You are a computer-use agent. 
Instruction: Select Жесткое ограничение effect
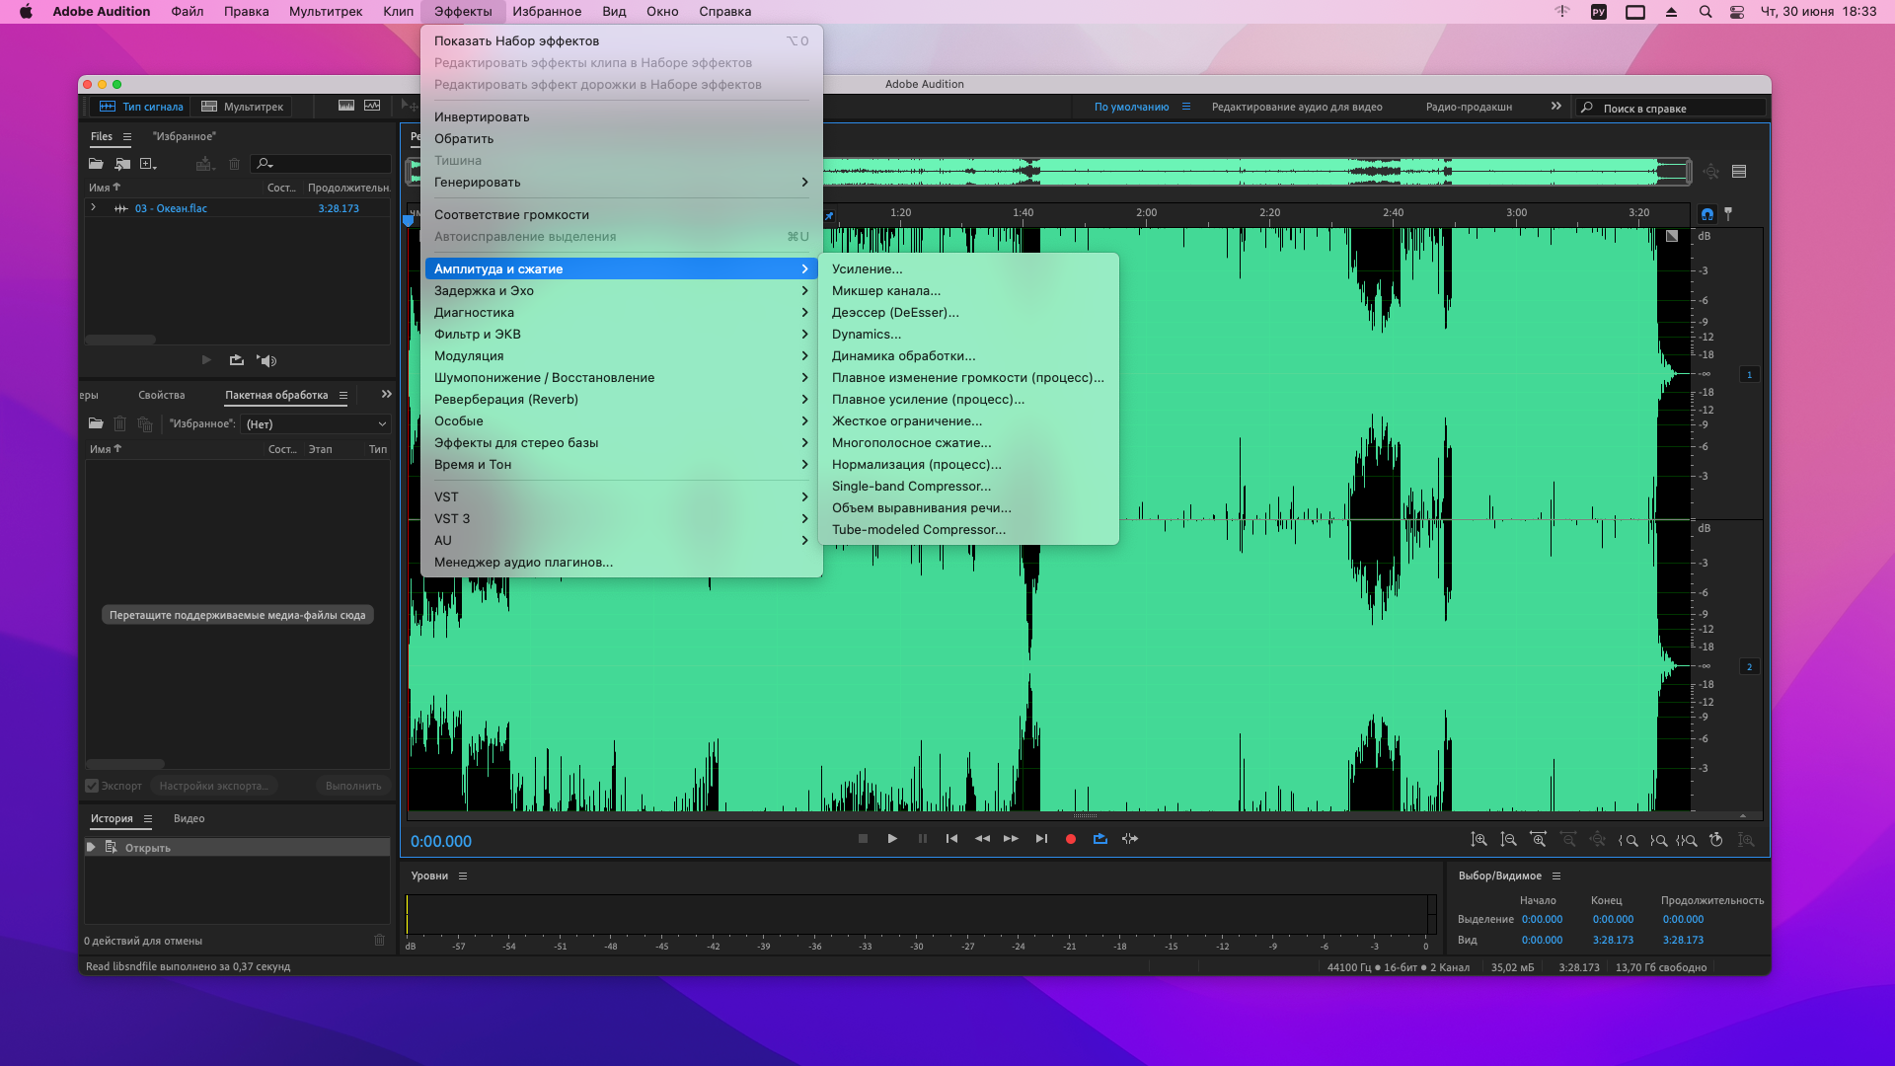[906, 420]
